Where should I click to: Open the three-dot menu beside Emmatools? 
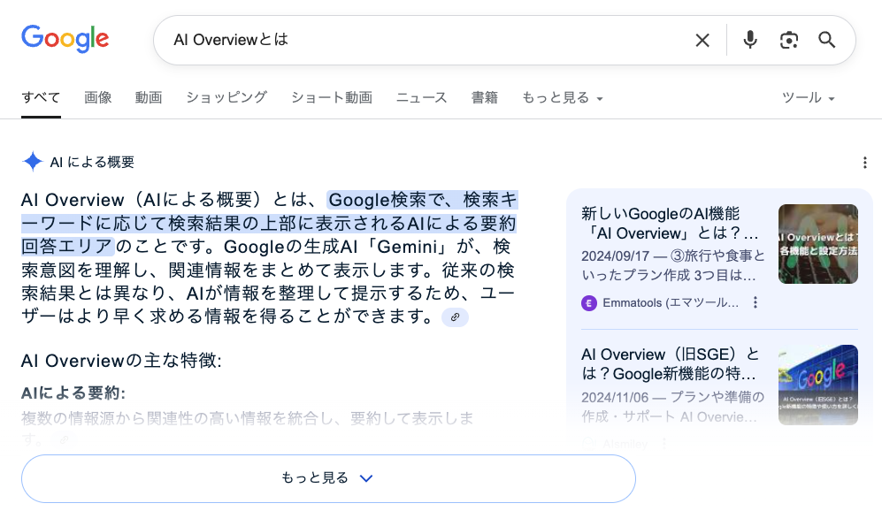click(x=755, y=303)
